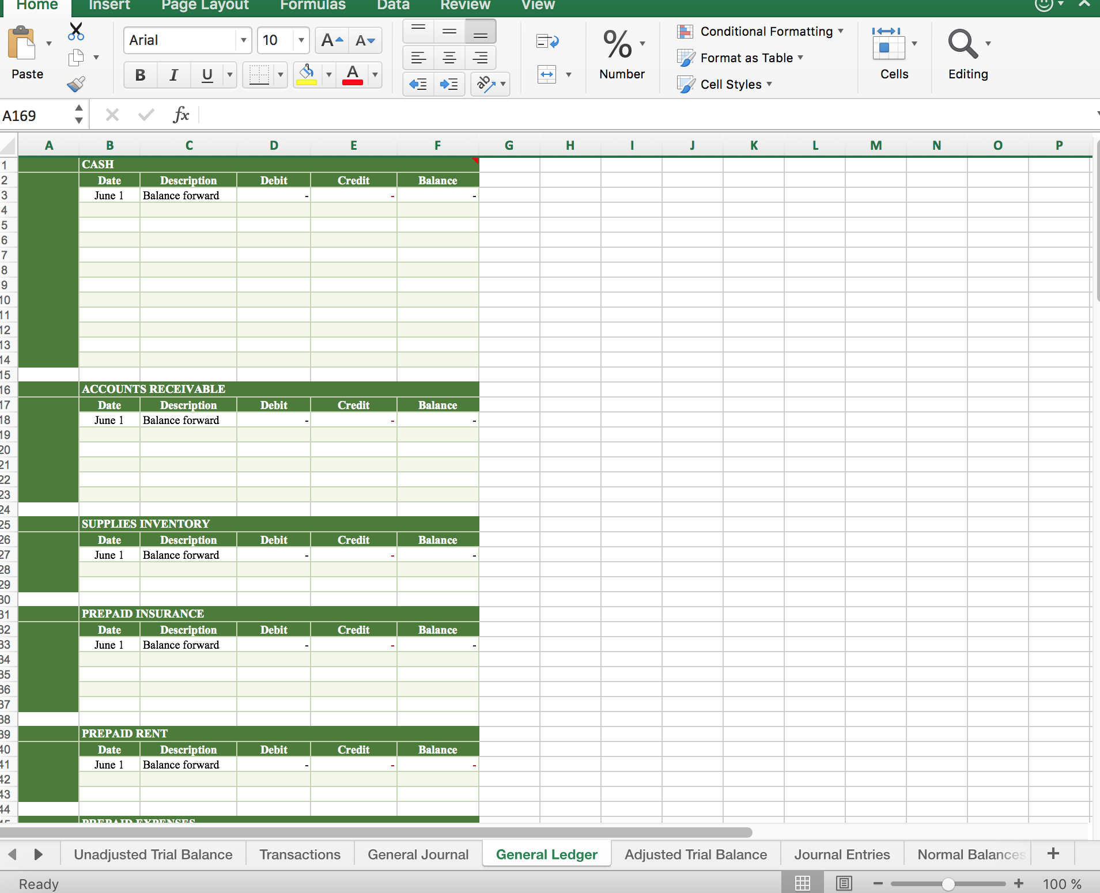Switch to General Journal sheet
1100x893 pixels.
418,854
